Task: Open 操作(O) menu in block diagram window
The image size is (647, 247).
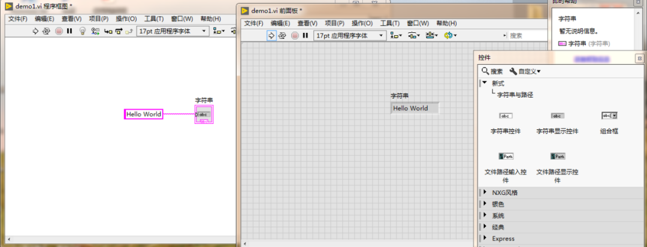Action: point(126,19)
